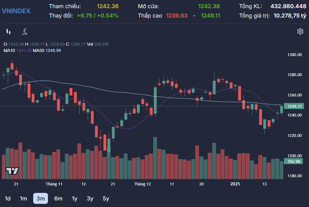Viewport: 309px width, 207px height.
Task: Switch to the 3y range
Action: click(x=90, y=199)
